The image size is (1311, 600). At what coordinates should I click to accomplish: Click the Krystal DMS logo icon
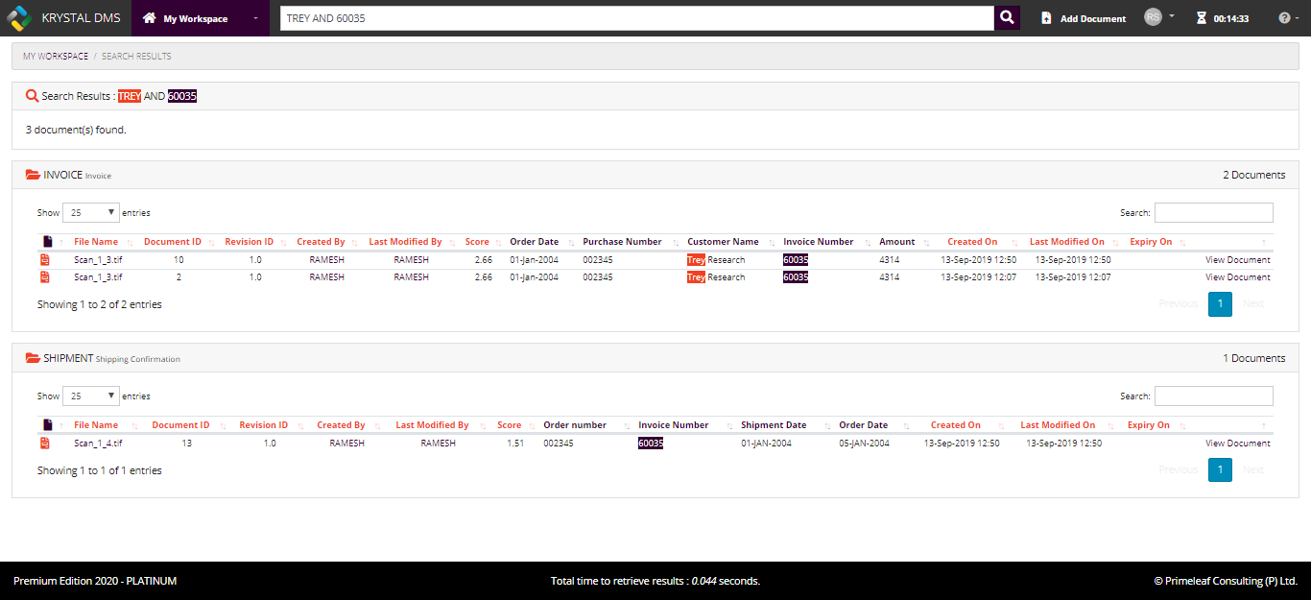19,18
